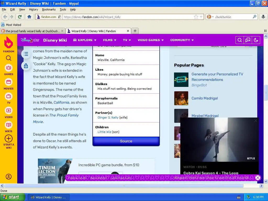Image resolution: width=268 pixels, height=201 pixels.
Task: Click the Disney Wiki logo image
Action: (x=30, y=40)
